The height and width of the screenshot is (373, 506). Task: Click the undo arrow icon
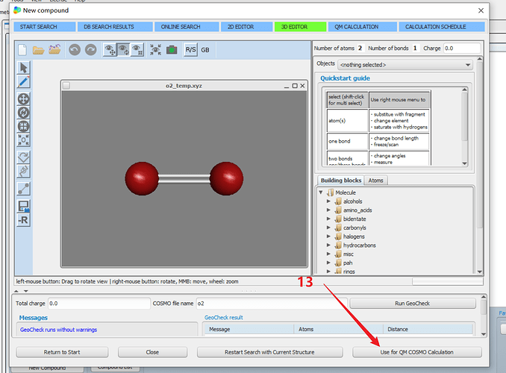pyautogui.click(x=75, y=50)
